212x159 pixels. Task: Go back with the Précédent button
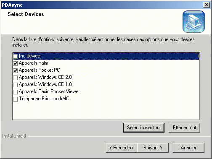[122, 148]
